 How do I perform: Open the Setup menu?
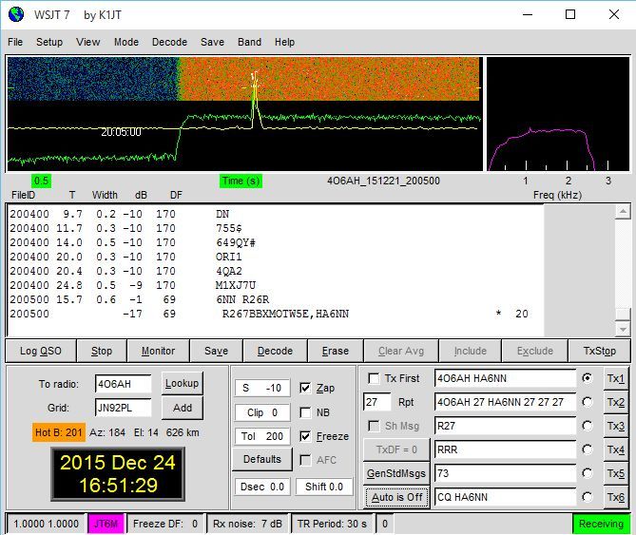49,42
